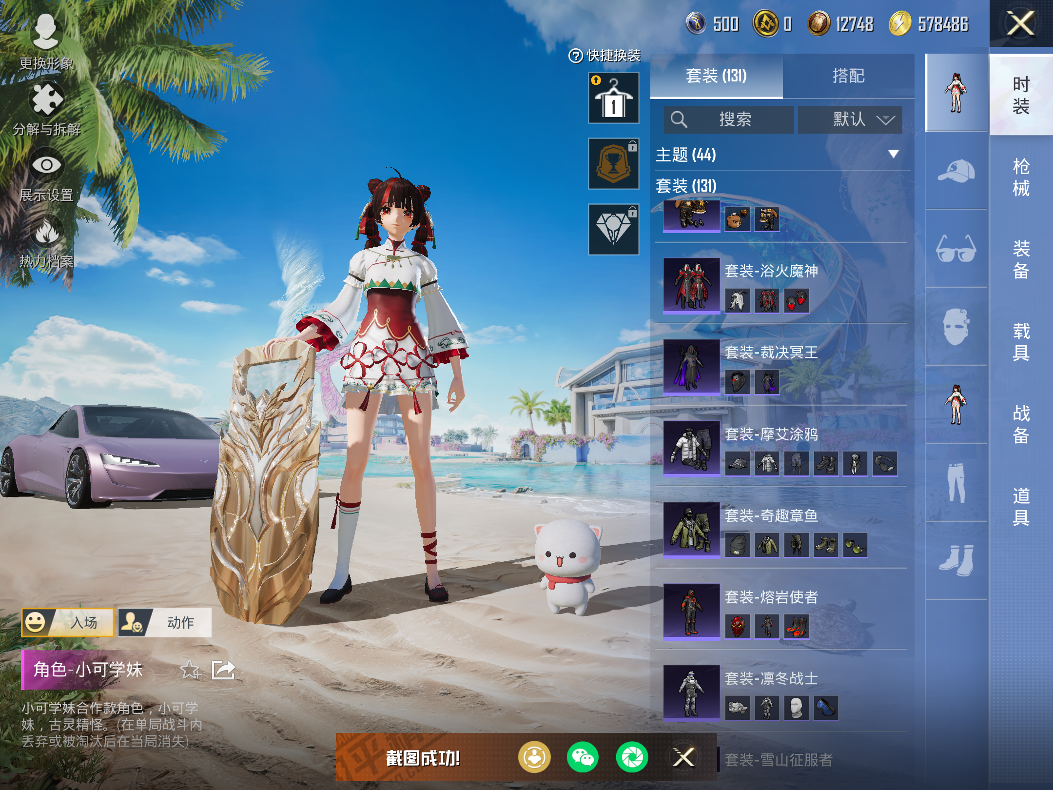Select 套装-熔岩使者 outfit thumbnail
The image size is (1053, 790).
691,611
